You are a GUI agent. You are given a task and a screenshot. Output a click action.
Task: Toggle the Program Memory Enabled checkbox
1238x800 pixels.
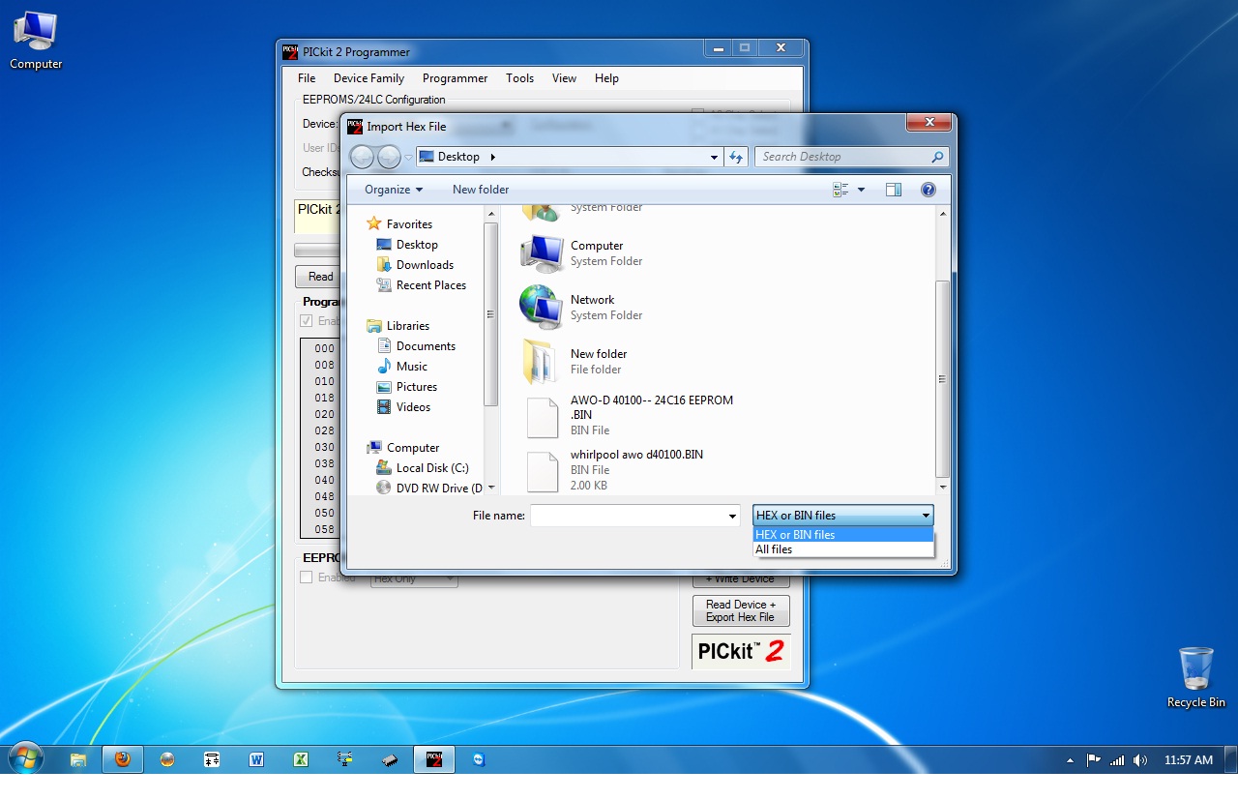point(307,321)
